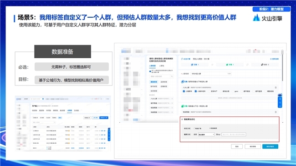Click the trash icon in the 并集 condition row

click(276, 112)
